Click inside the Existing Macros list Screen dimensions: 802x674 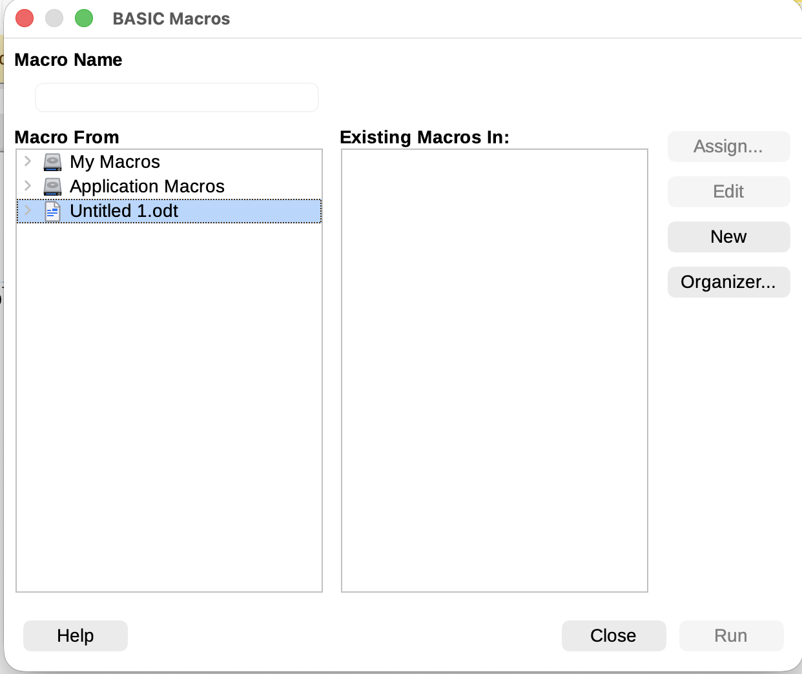[494, 370]
